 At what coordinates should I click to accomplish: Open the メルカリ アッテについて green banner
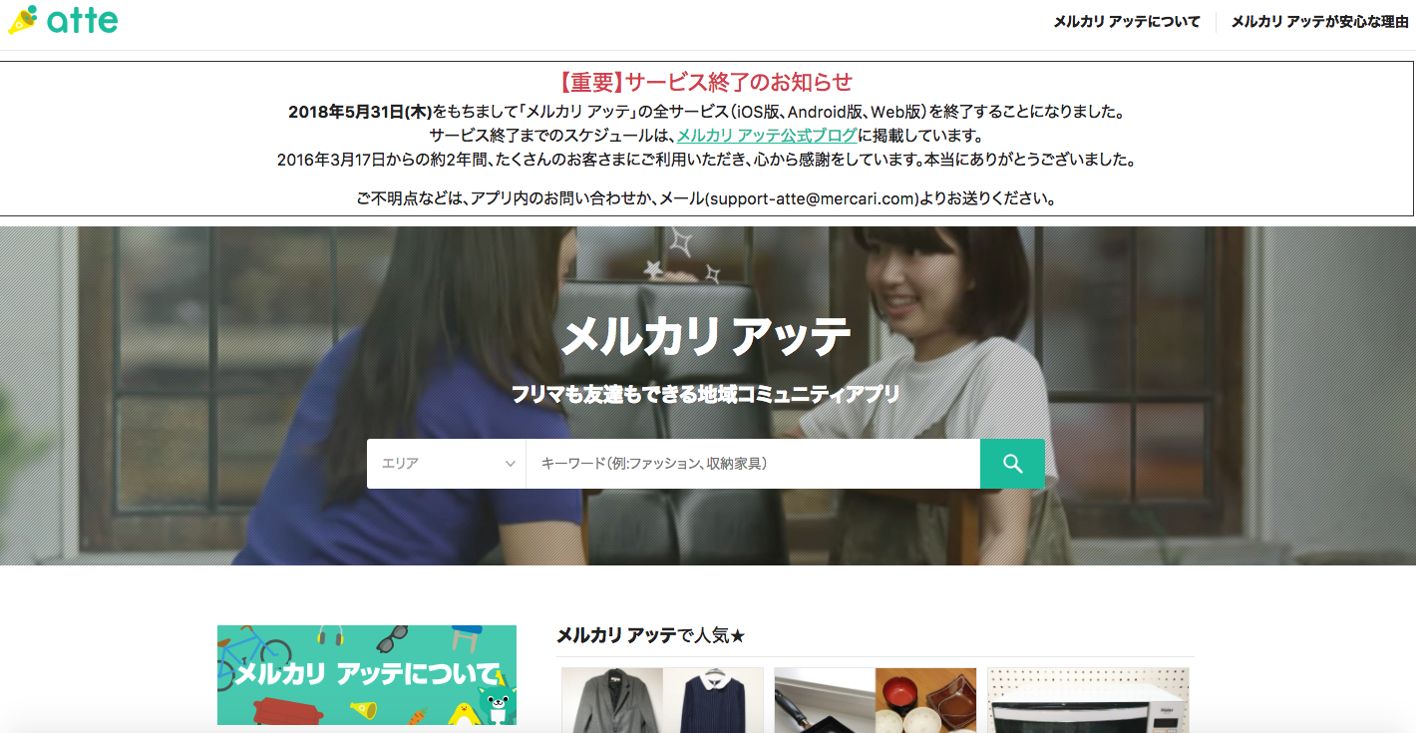[367, 675]
